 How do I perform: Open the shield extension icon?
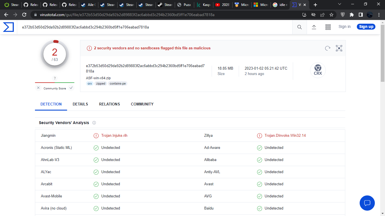pyautogui.click(x=343, y=15)
